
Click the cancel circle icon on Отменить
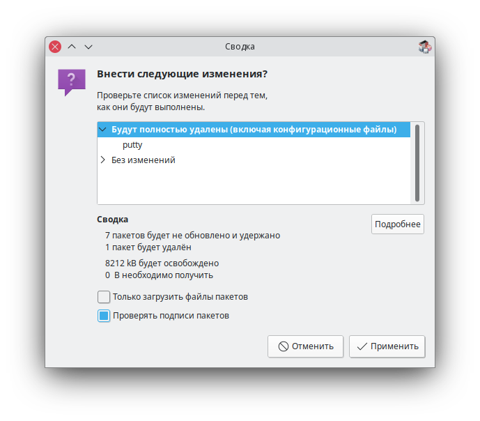coord(283,346)
